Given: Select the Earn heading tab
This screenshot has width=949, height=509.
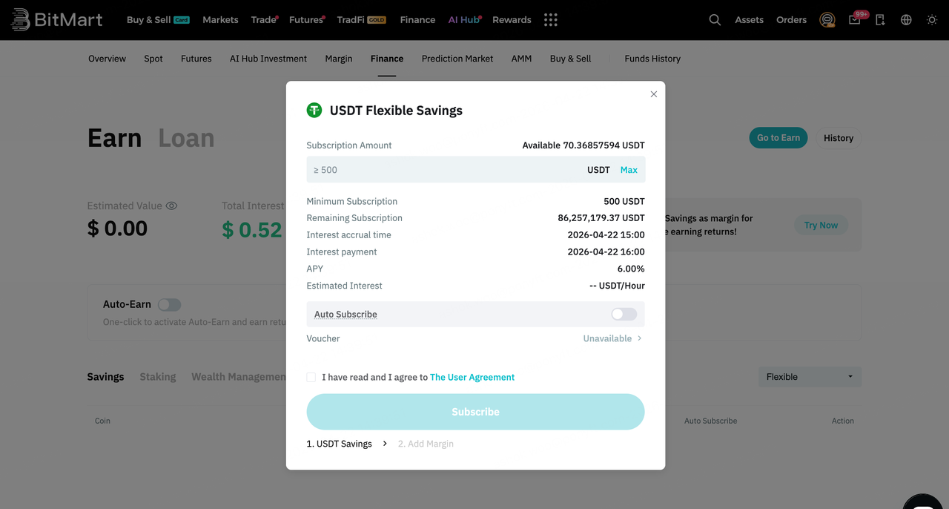Looking at the screenshot, I should pyautogui.click(x=114, y=138).
